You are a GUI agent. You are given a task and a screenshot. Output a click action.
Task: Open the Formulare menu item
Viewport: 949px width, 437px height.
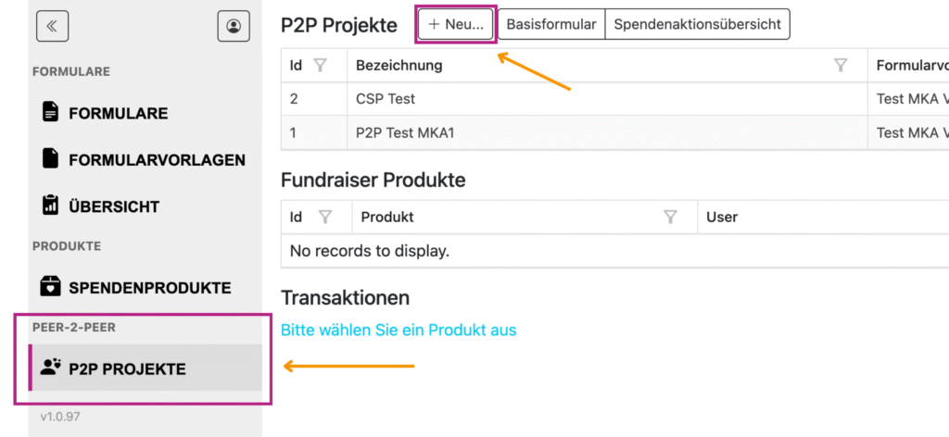118,114
